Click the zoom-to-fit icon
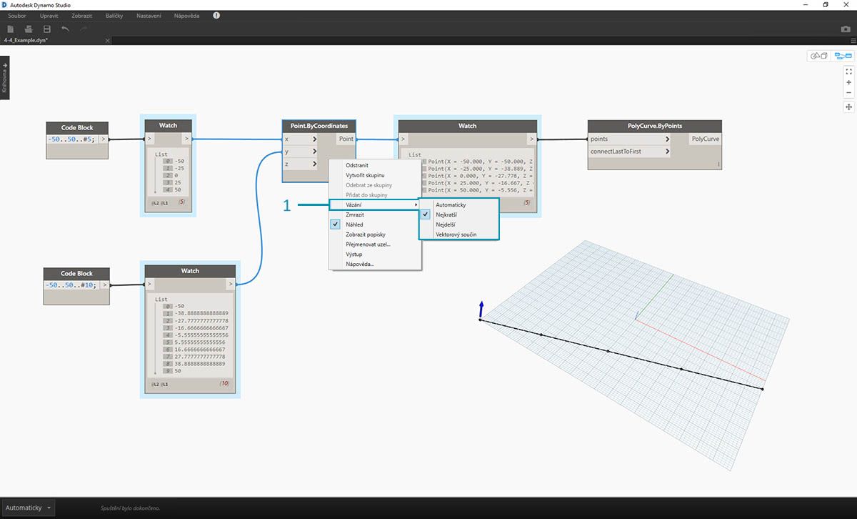Screen dimensions: 857x519 848,71
